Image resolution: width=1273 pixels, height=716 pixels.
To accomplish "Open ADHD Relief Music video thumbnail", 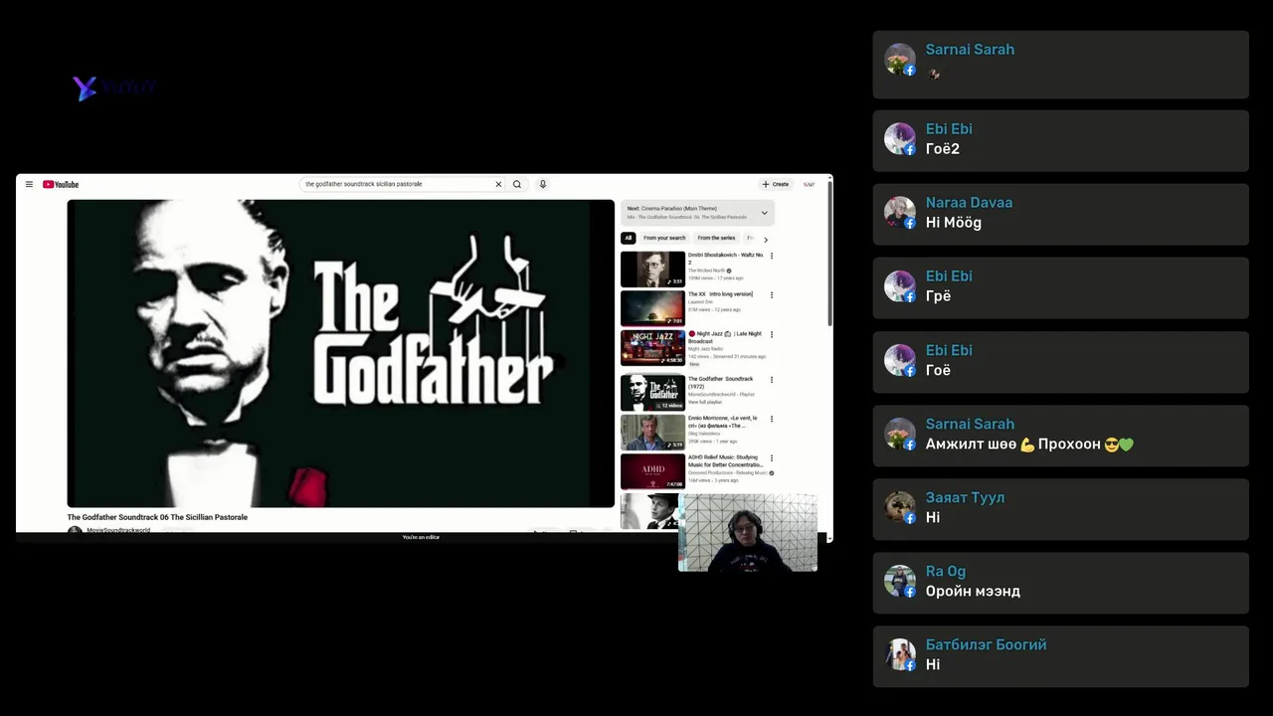I will [x=652, y=471].
